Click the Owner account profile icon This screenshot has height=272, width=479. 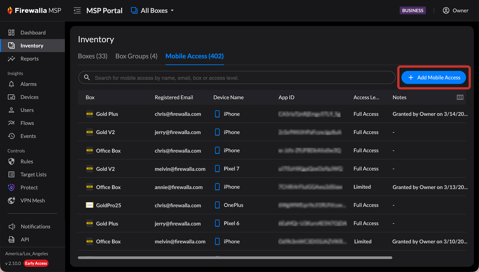coord(446,10)
